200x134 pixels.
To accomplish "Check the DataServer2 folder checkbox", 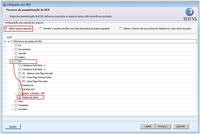I will [x=19, y=89].
